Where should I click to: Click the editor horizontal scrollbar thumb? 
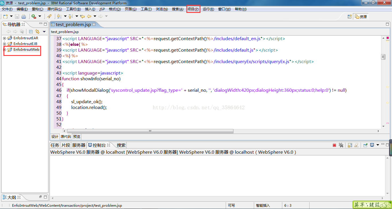point(150,131)
